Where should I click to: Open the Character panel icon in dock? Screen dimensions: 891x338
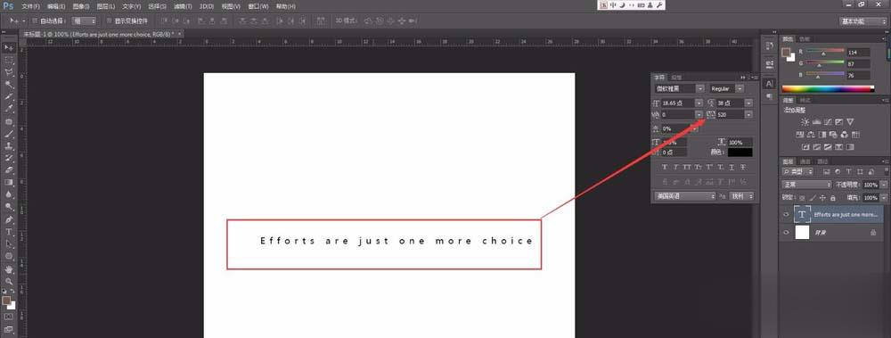pyautogui.click(x=769, y=84)
